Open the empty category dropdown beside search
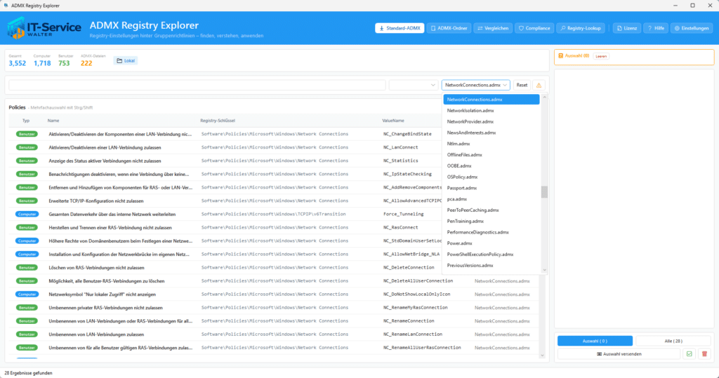 pos(413,85)
